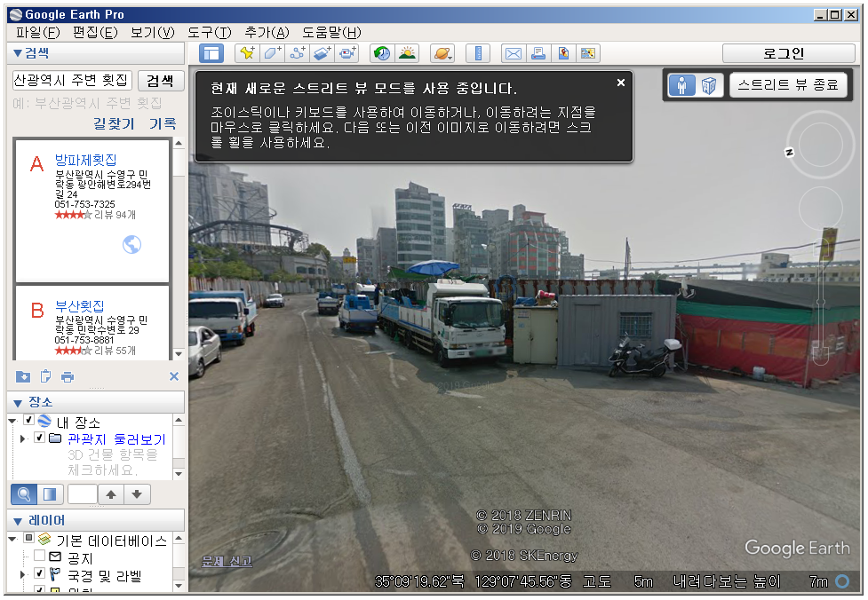868x600 pixels.
Task: Open the 길찾기 directions link
Action: (114, 123)
